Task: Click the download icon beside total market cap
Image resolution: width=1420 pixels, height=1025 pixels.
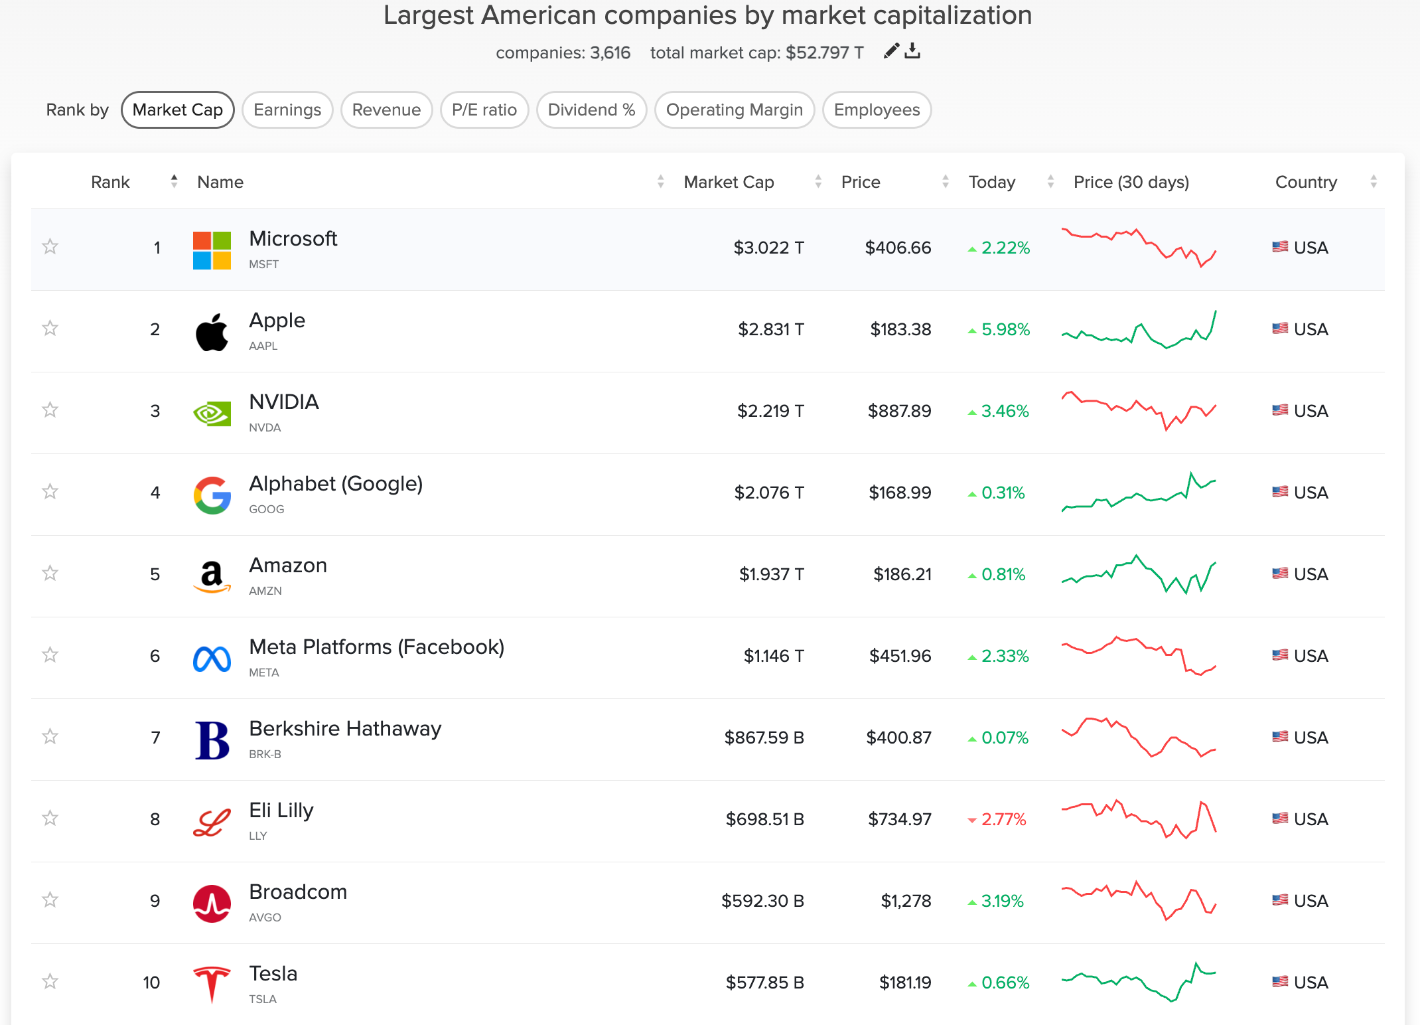Action: (912, 51)
